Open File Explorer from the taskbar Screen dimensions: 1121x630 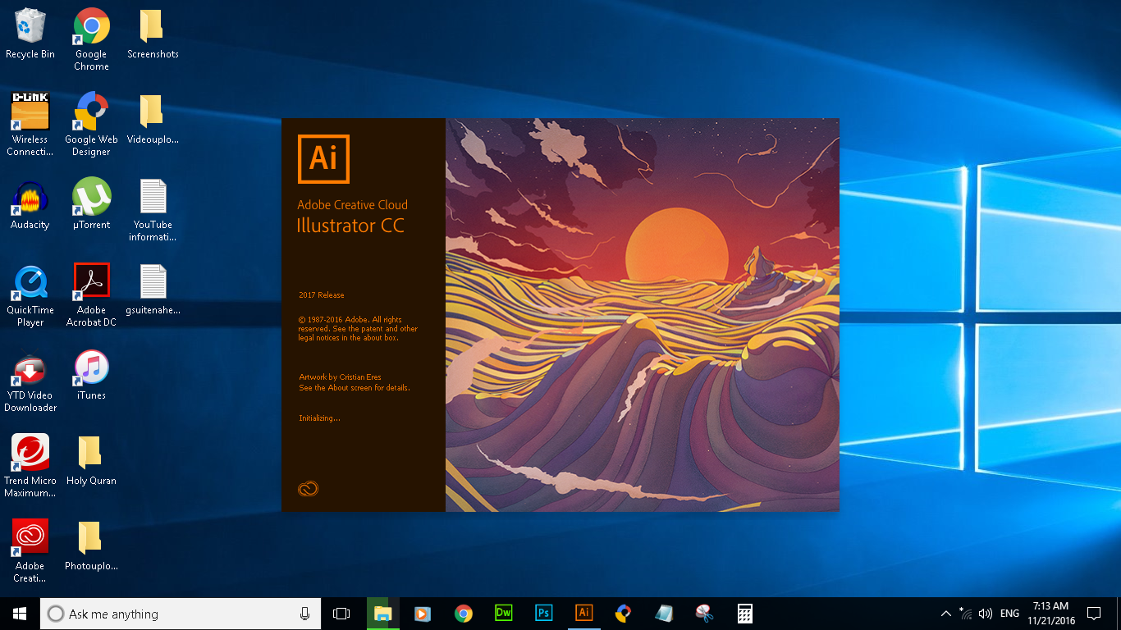(x=382, y=614)
